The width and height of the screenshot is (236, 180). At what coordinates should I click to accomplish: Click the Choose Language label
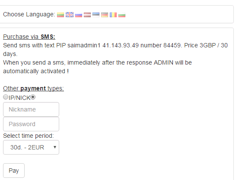[x=29, y=14]
